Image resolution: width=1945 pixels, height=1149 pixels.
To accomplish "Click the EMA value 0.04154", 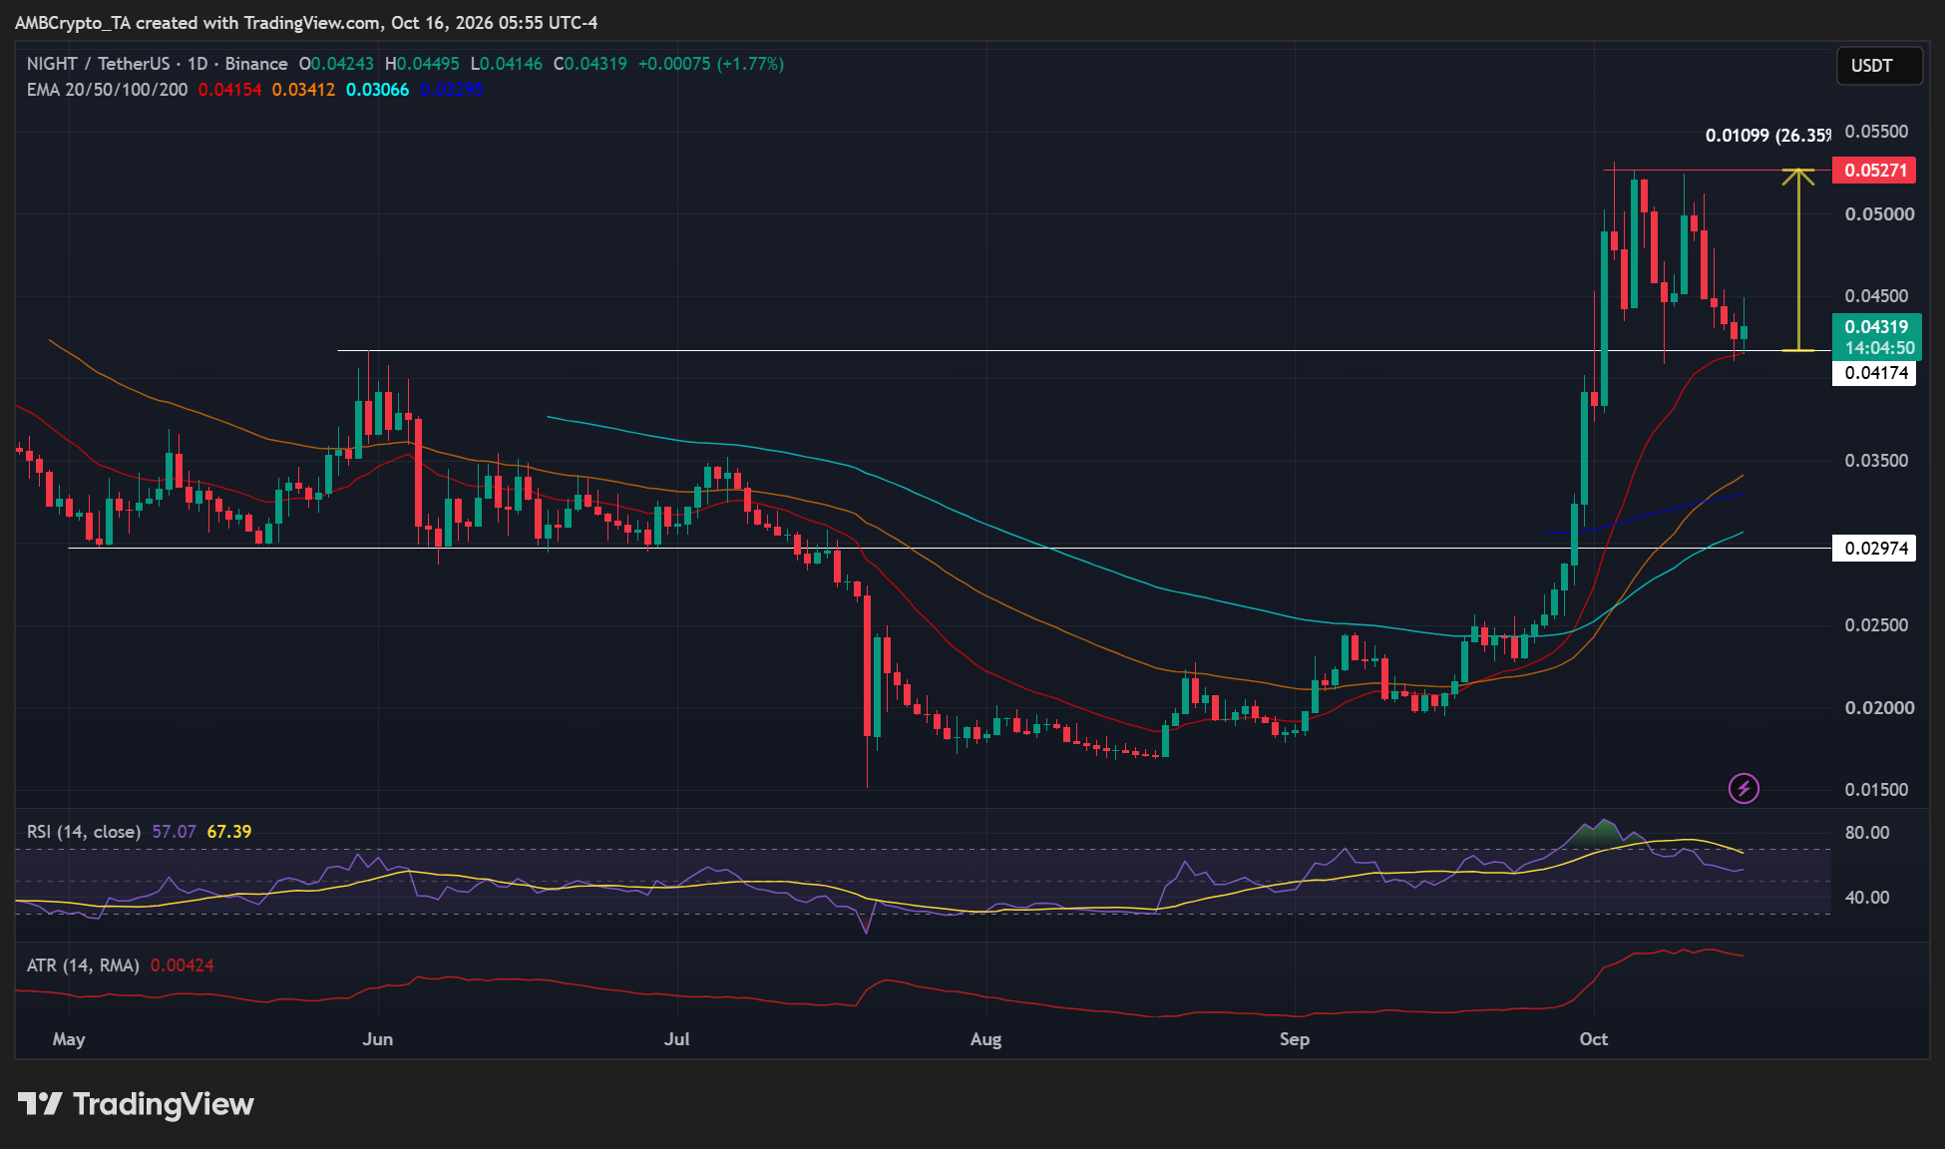I will (x=229, y=90).
